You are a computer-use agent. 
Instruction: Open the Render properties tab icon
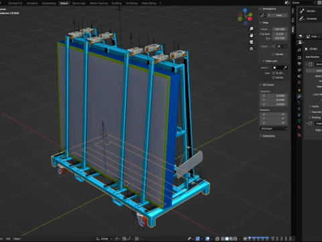299,58
